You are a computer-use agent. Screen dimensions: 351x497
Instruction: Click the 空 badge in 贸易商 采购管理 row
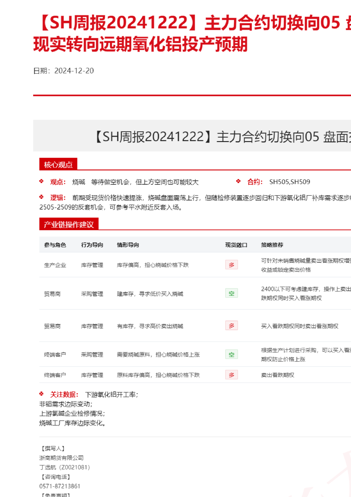tap(231, 293)
